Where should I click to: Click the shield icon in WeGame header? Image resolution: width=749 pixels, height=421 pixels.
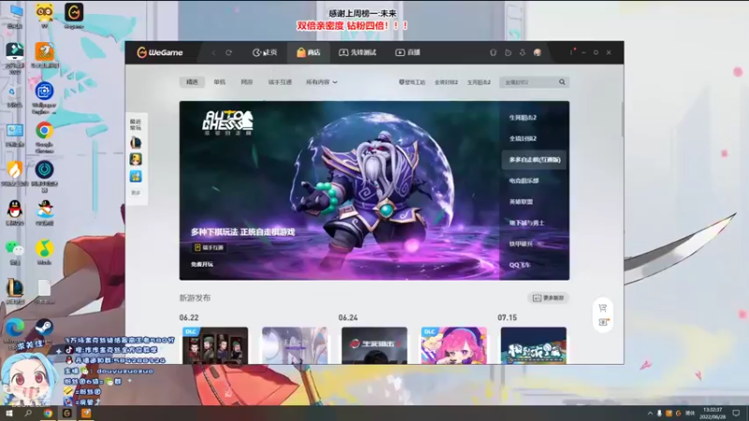tap(493, 52)
